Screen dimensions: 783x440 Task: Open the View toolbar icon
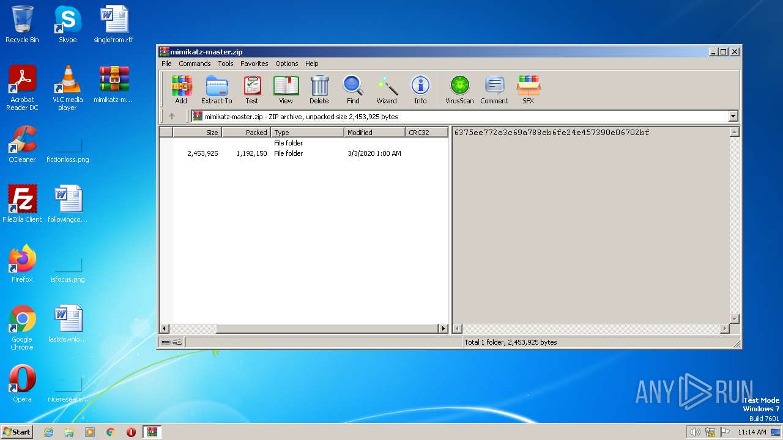[x=286, y=90]
